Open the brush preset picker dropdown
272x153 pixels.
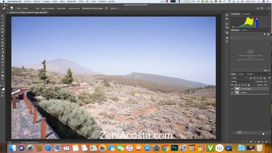tap(14, 8)
